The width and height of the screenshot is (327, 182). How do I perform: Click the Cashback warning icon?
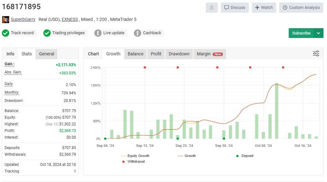point(137,33)
